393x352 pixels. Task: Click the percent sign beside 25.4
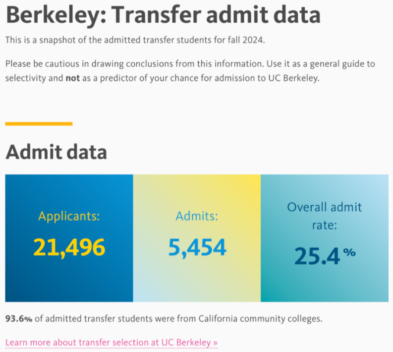[349, 252]
